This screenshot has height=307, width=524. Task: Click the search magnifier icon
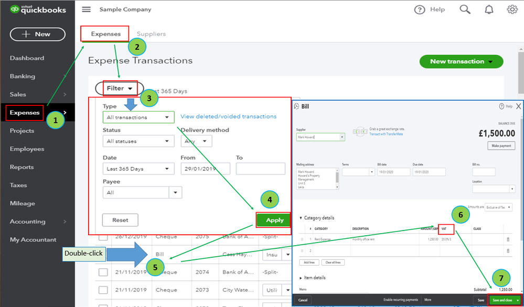pyautogui.click(x=465, y=9)
